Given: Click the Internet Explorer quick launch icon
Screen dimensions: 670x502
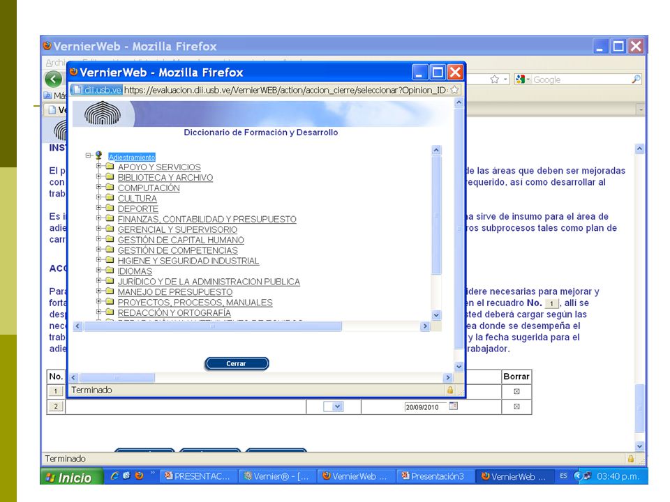Looking at the screenshot, I should click(114, 476).
